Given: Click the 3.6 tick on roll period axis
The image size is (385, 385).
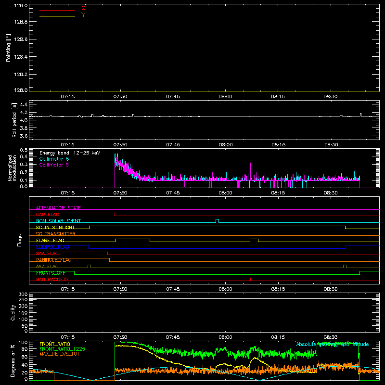Looking at the screenshot, I should click(x=24, y=136).
